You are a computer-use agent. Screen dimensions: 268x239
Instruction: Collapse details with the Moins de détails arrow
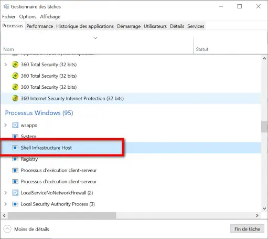pos(7,229)
